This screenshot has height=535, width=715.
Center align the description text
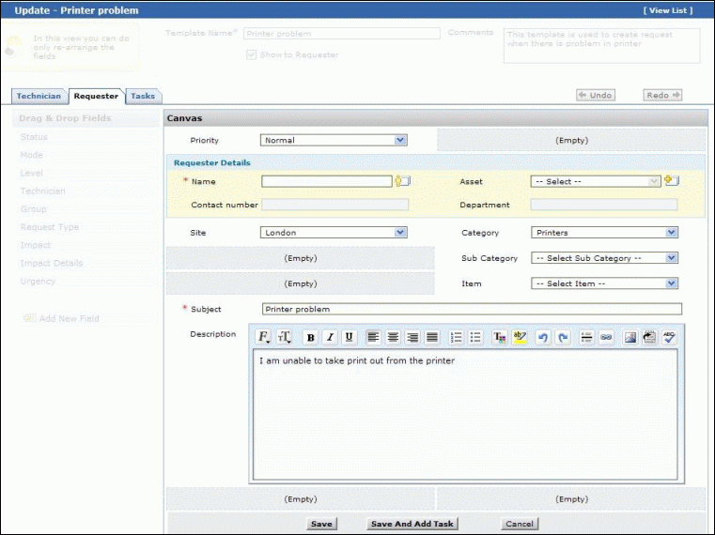(x=392, y=337)
